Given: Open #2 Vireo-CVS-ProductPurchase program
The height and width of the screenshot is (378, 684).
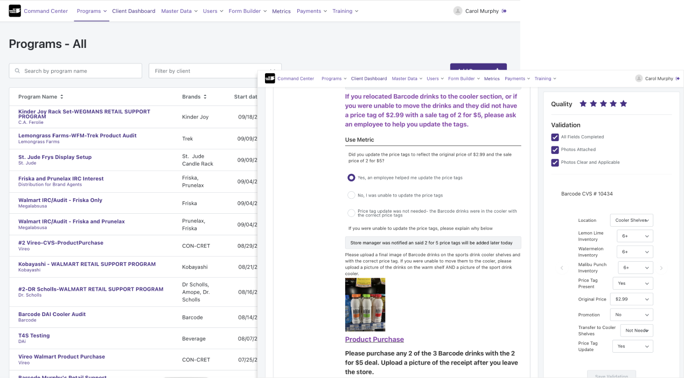Looking at the screenshot, I should (61, 243).
